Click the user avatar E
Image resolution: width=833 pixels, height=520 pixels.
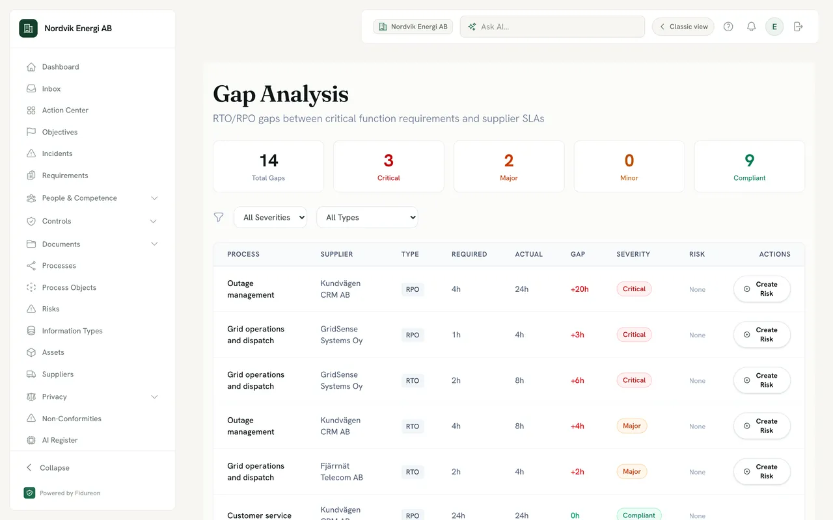tap(774, 27)
